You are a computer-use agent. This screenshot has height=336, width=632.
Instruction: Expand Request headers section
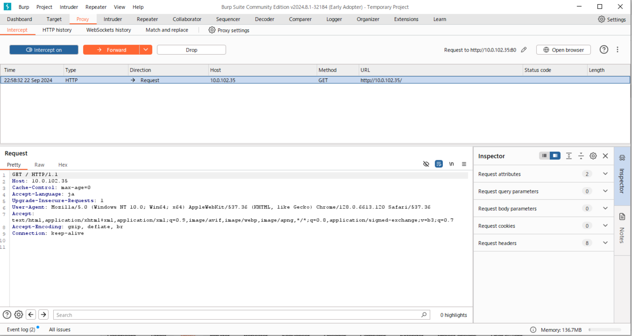pyautogui.click(x=605, y=243)
